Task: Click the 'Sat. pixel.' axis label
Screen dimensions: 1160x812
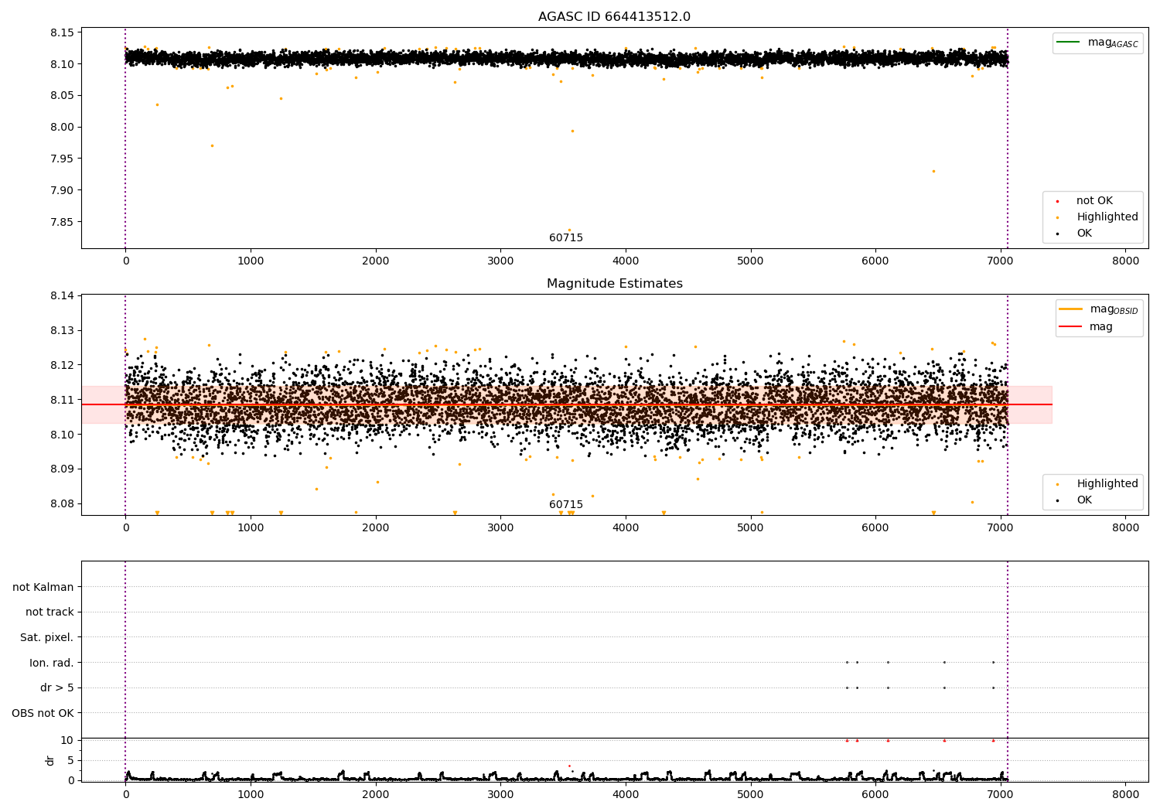Action: click(x=47, y=638)
